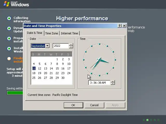Select day 1 in the calendar
Screen dimensions: 166x124
coord(57,59)
